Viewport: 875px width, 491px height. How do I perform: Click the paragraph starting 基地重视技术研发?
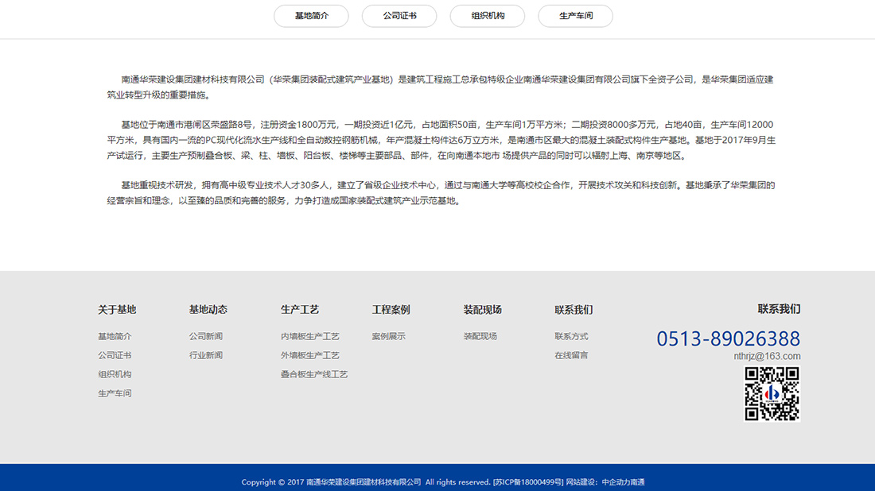[441, 193]
